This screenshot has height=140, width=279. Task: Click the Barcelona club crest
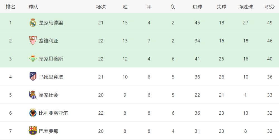coord(33,131)
